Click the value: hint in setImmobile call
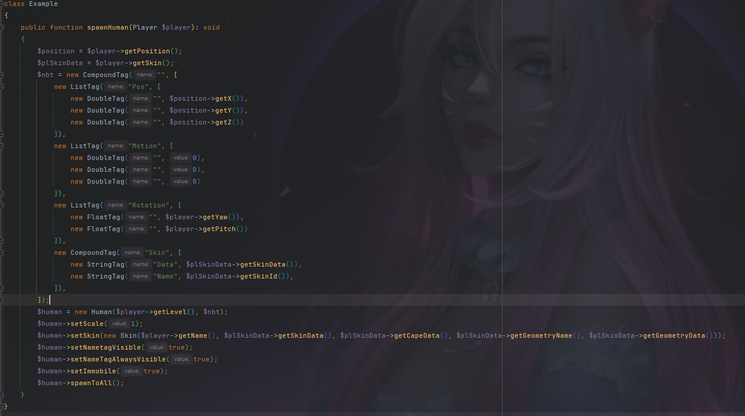This screenshot has width=745, height=416. (x=132, y=371)
